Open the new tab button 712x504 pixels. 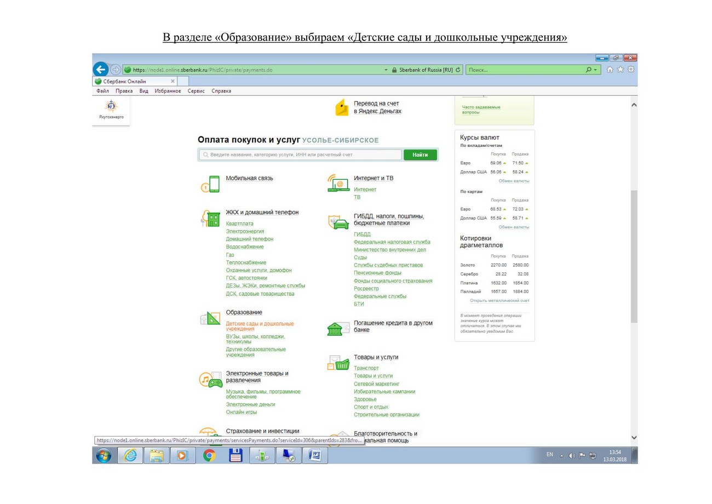(x=183, y=81)
